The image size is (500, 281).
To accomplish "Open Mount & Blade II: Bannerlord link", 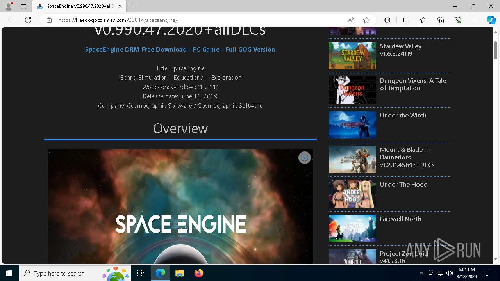I will [x=407, y=157].
